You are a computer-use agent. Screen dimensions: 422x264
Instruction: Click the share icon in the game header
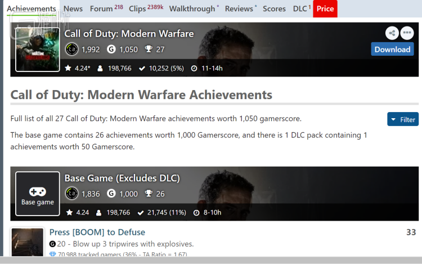[392, 33]
